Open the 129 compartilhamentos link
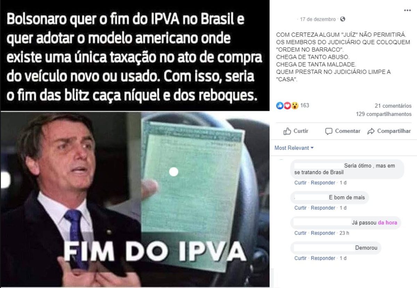The height and width of the screenshot is (288, 417). coord(384,114)
